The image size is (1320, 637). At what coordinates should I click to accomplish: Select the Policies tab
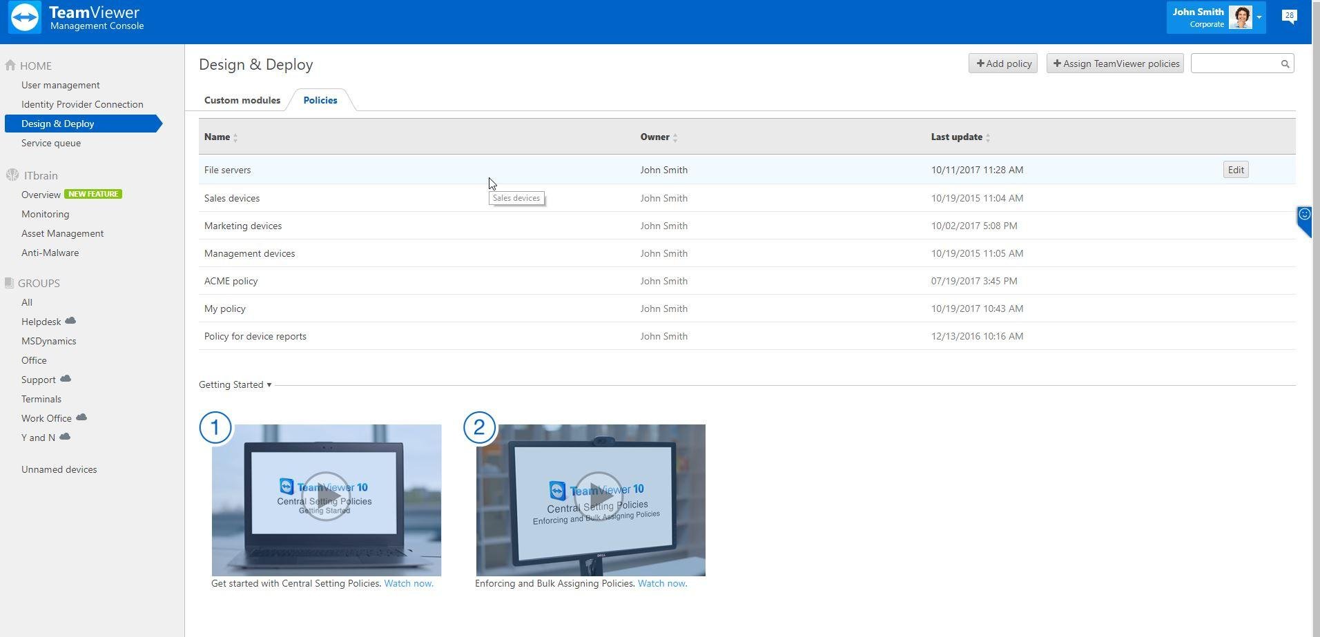[x=320, y=100]
